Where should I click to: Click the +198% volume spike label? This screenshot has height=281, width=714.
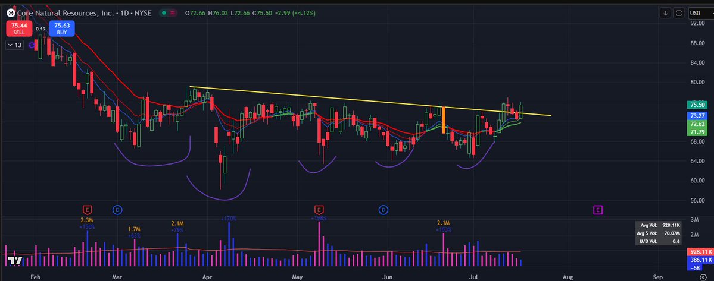[319, 219]
